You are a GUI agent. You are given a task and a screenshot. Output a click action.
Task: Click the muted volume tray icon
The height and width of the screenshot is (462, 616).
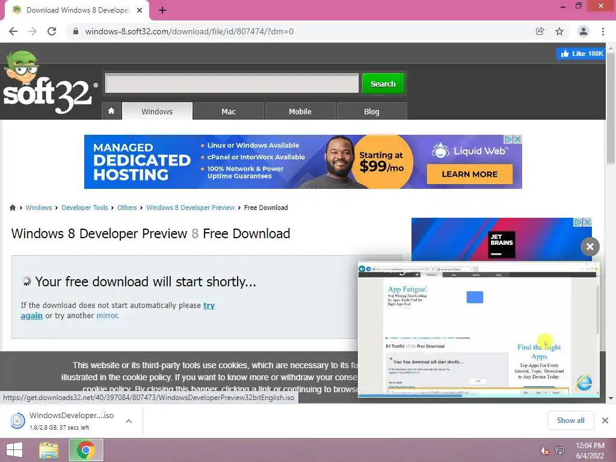544,451
